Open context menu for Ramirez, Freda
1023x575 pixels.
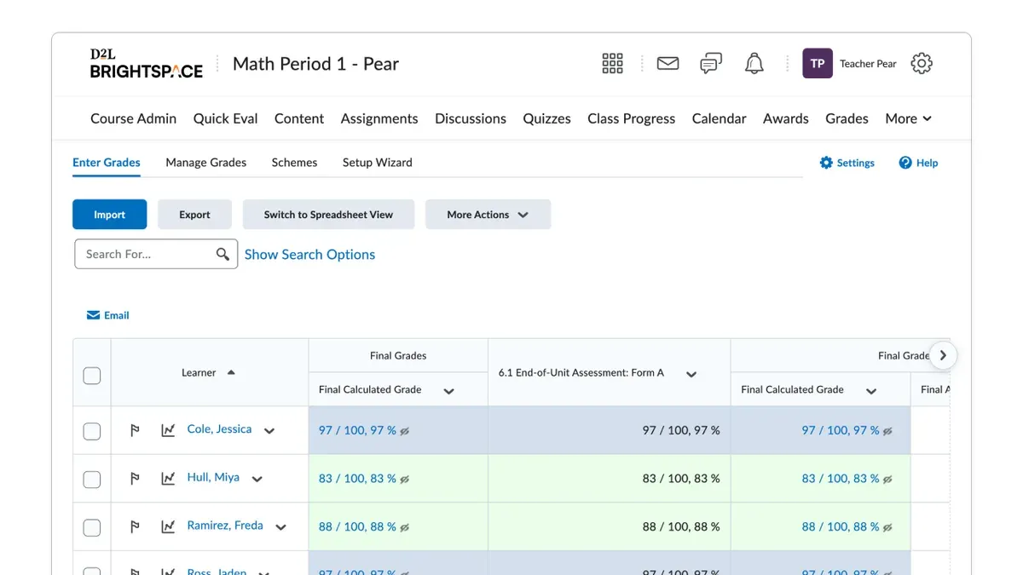281,528
